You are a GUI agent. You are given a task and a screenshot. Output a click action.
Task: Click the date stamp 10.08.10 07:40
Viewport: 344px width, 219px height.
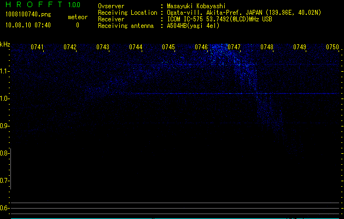[28, 25]
